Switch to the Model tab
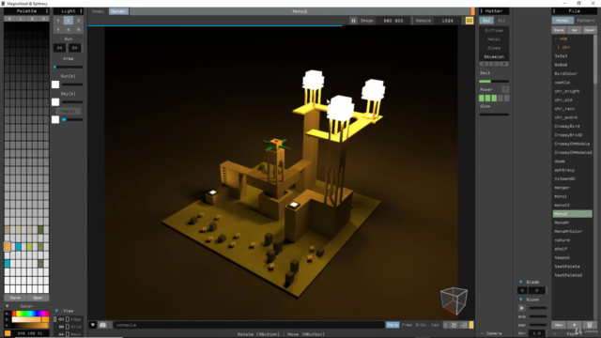The height and width of the screenshot is (338, 601). 98,11
